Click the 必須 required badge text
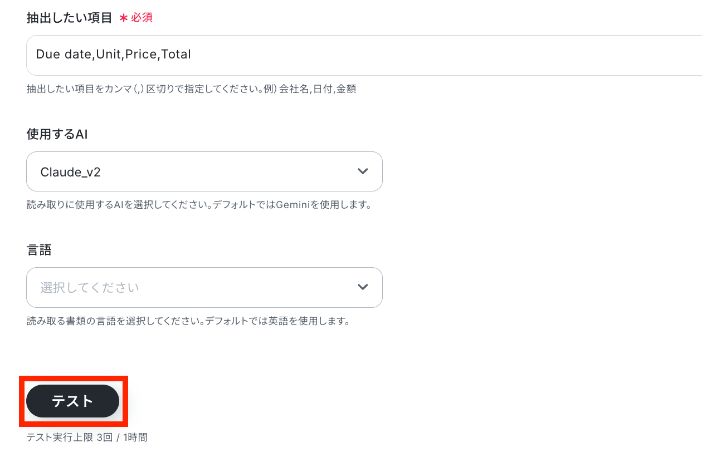 click(142, 18)
